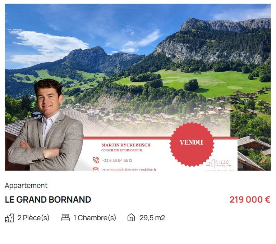Click the red phone icon
Screen dimensions: 276x244
point(96,160)
